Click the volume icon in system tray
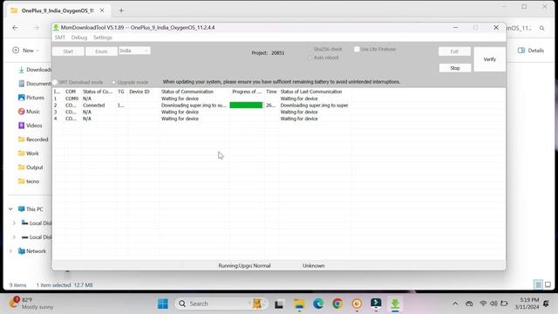 tap(493, 304)
